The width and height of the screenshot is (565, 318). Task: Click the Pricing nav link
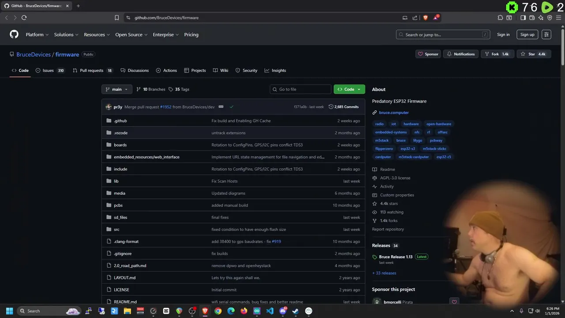191,34
